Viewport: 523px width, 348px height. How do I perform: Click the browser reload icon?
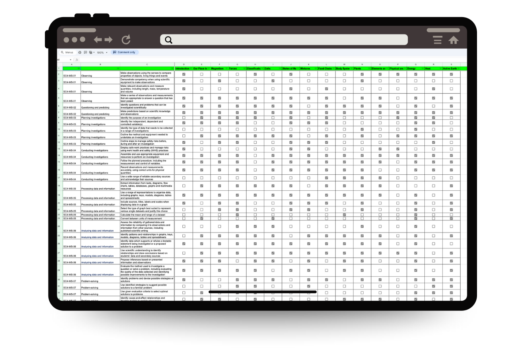[126, 40]
